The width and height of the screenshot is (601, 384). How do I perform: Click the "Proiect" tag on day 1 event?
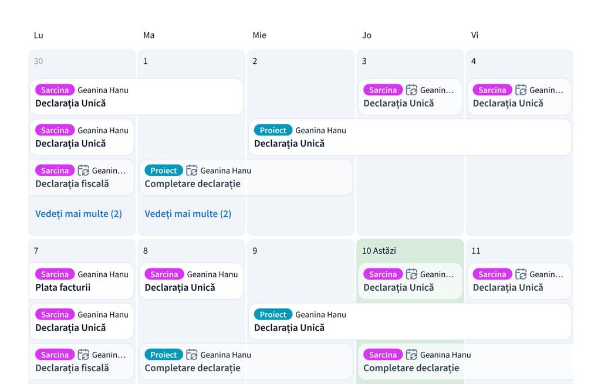[164, 171]
